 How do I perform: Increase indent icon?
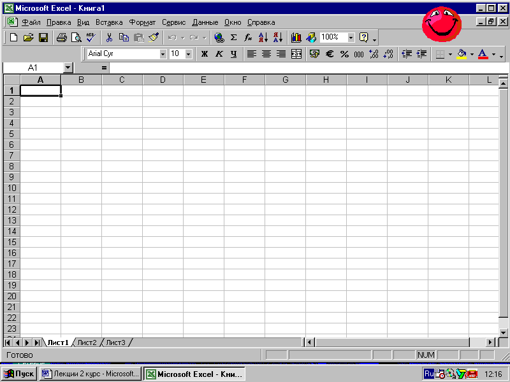click(421, 54)
